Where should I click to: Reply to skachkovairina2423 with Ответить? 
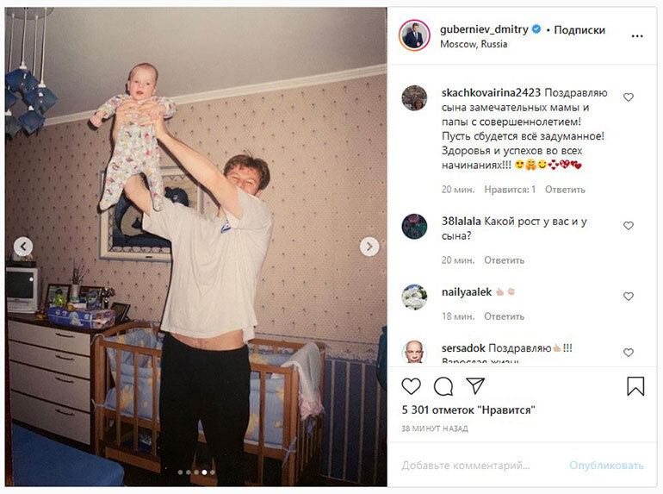pos(565,190)
